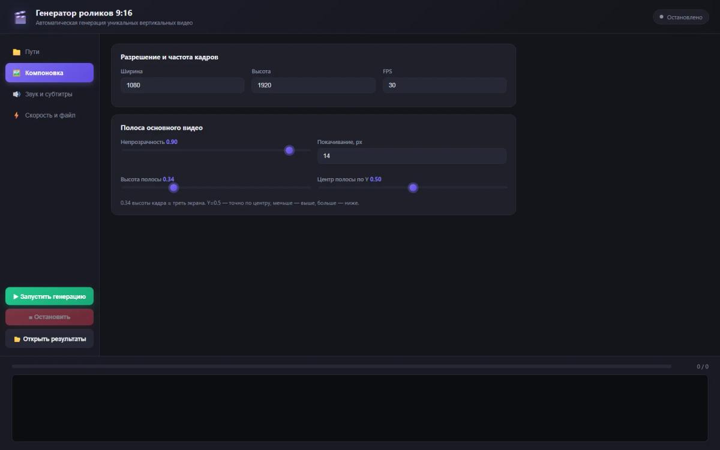Click the Непрозрачность 0.90 label
Screen dimensions: 720x450
coord(149,142)
